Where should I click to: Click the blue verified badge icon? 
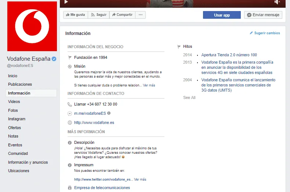[54, 59]
